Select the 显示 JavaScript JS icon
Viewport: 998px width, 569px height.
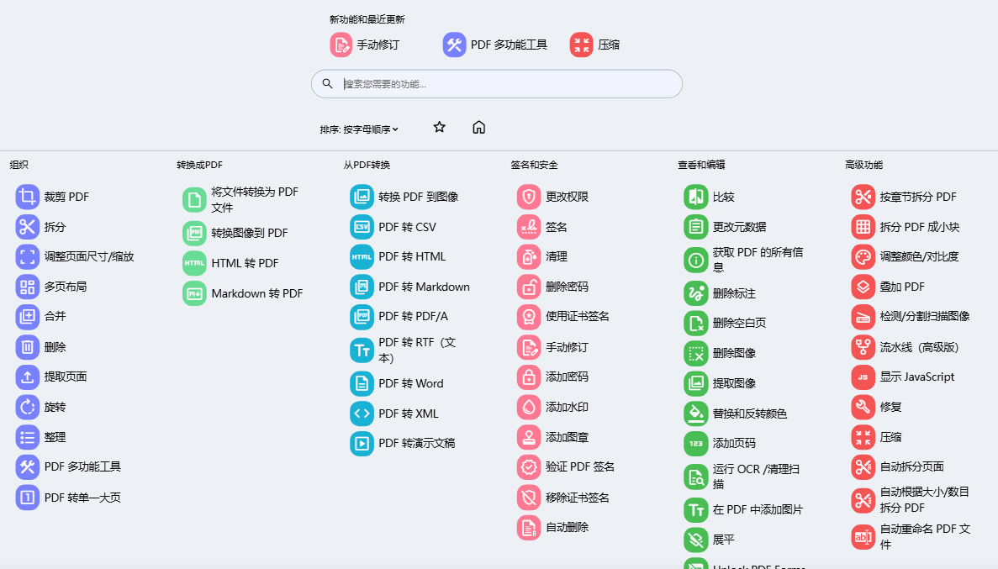point(863,377)
